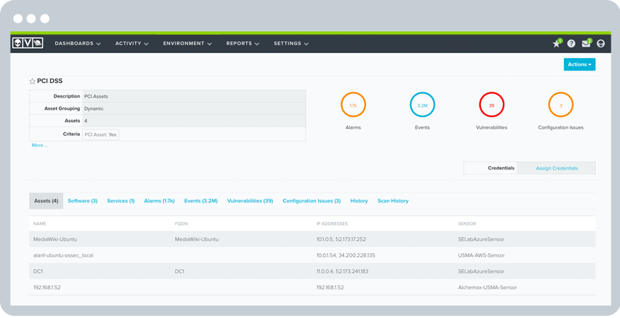Click the Events 3.2M circle

tap(422, 106)
